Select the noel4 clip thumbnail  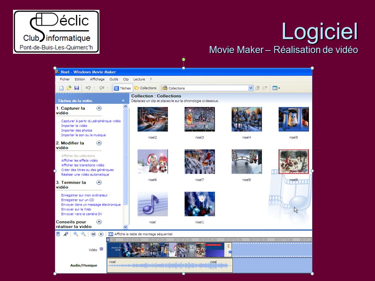tap(247, 119)
